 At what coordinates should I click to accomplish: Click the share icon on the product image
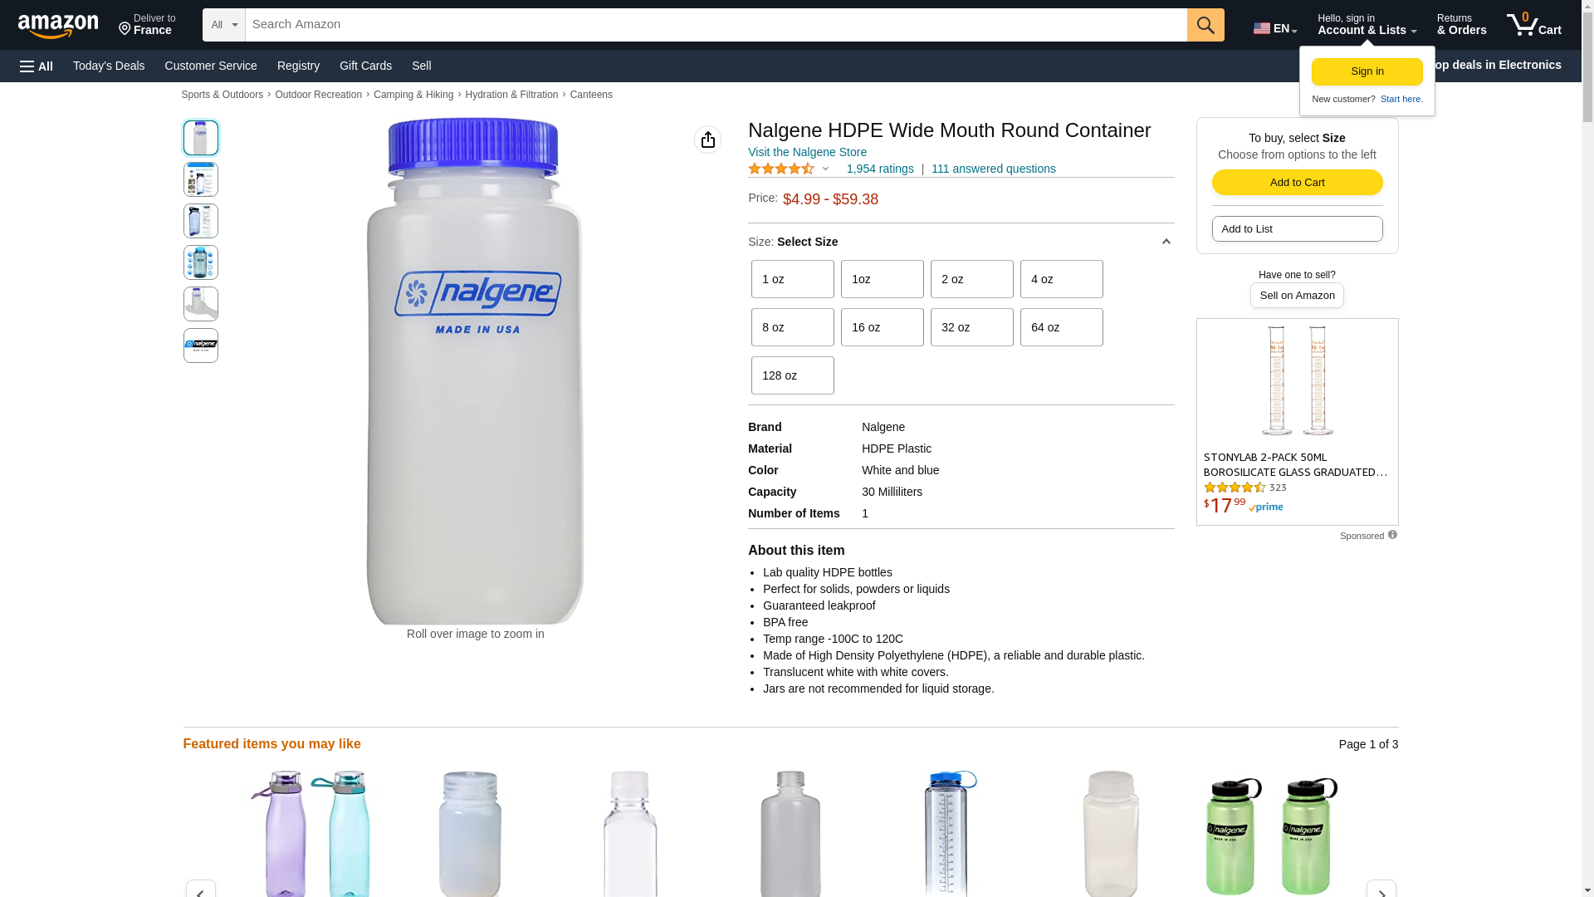pyautogui.click(x=707, y=140)
